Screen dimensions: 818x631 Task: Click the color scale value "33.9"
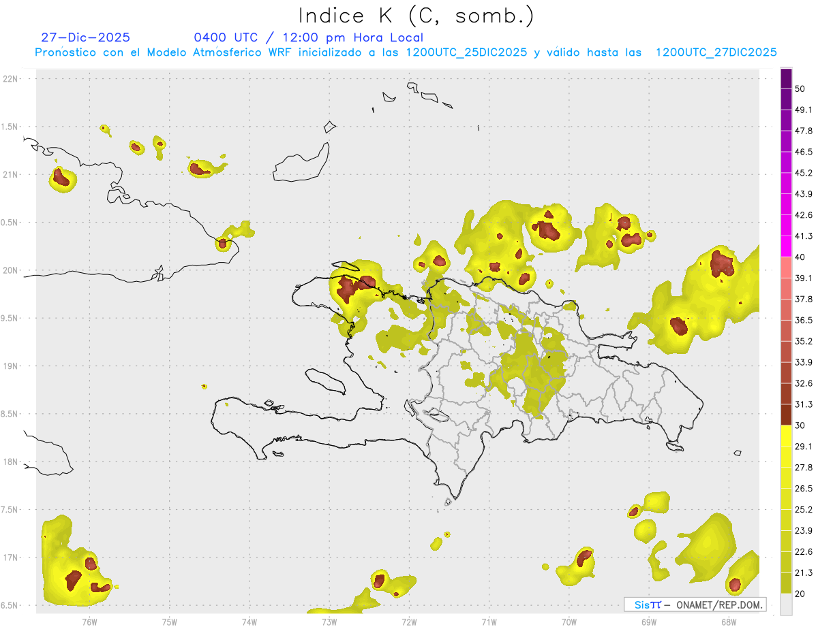pos(803,362)
